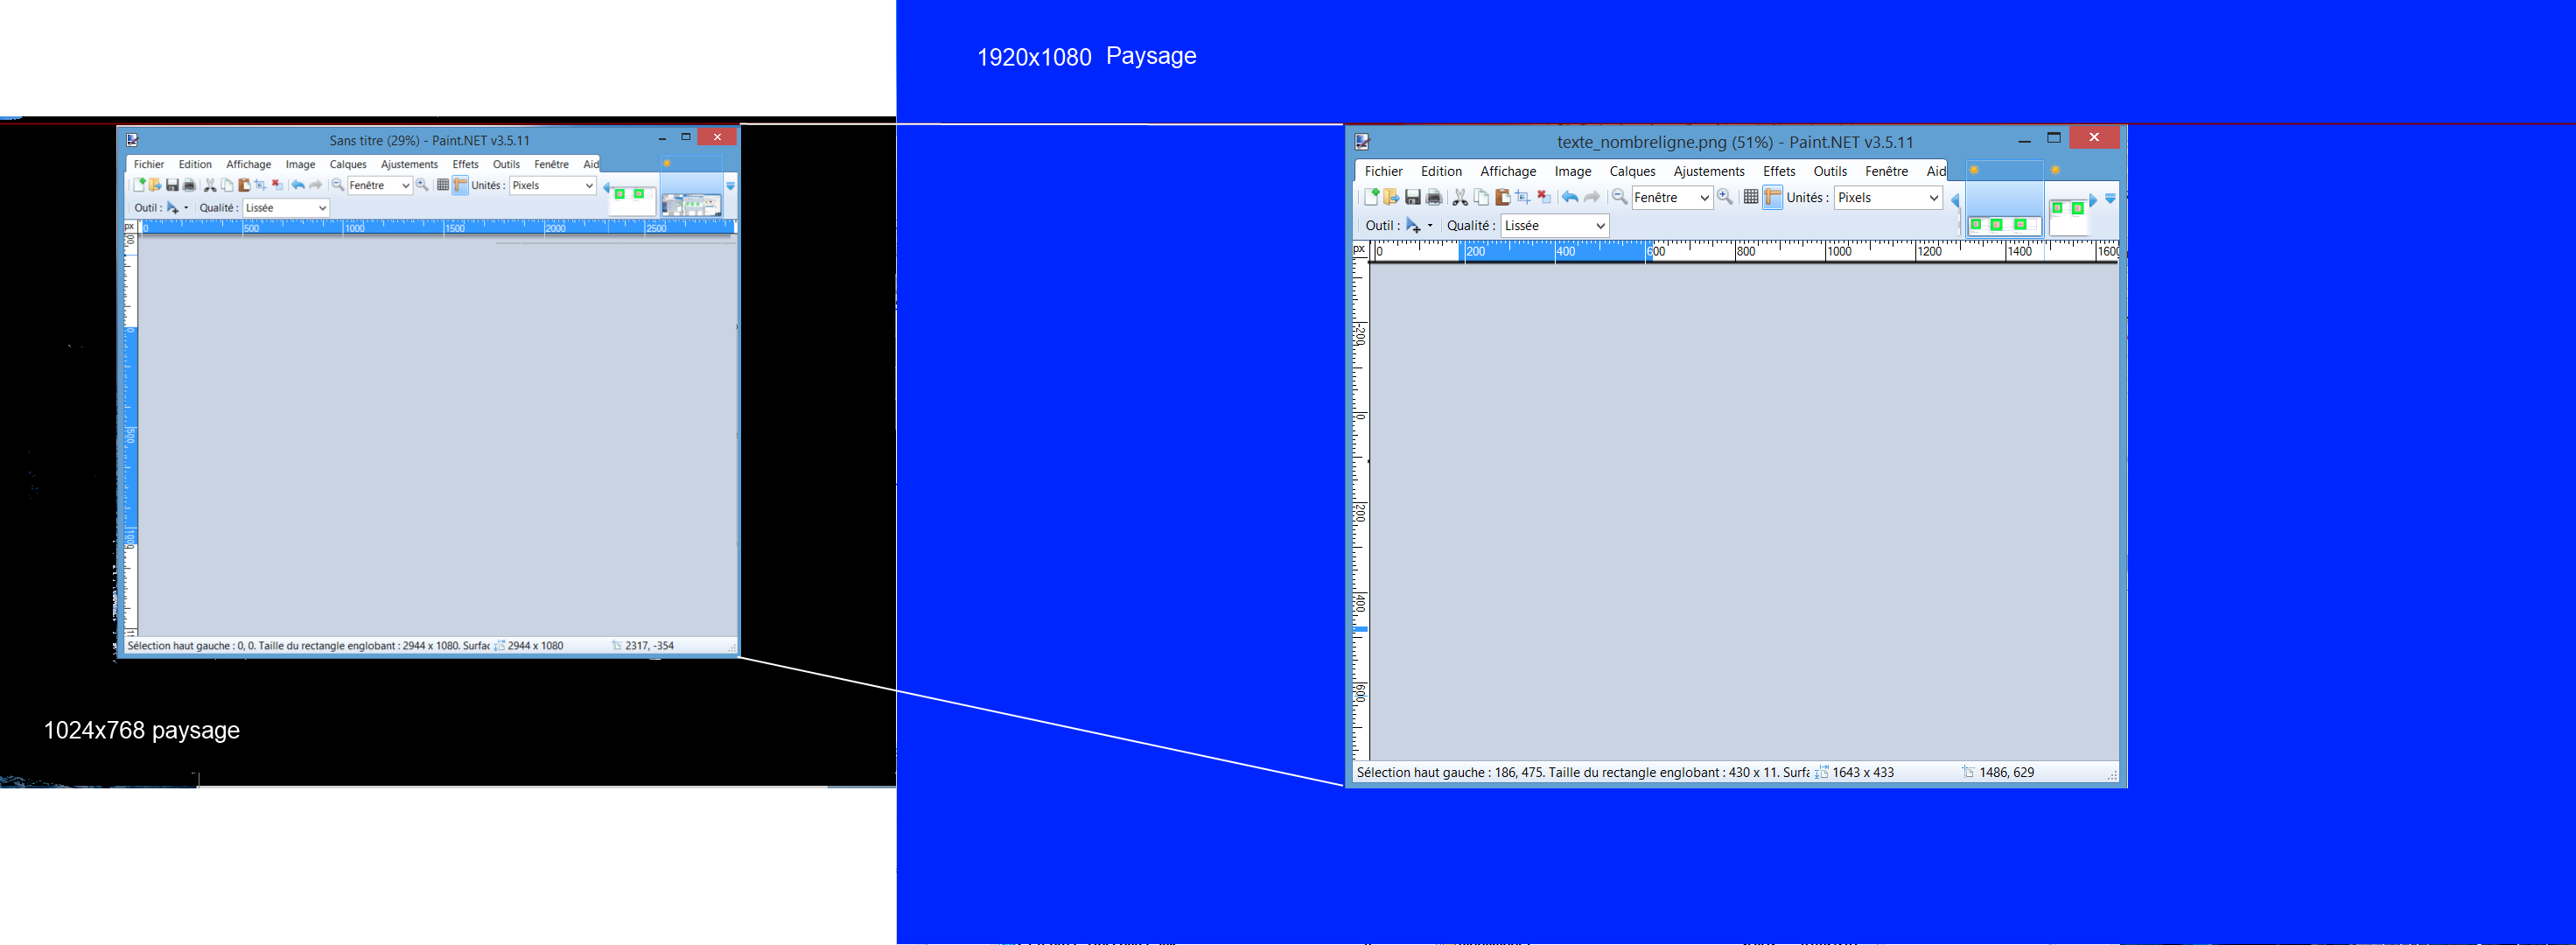
Task: Click Zoom out magnifier in texte_nombreligne.png window
Action: 1619,197
